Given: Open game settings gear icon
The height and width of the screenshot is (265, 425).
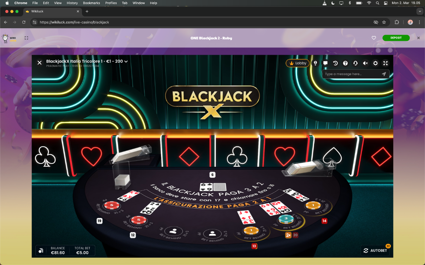Looking at the screenshot, I should [375, 63].
